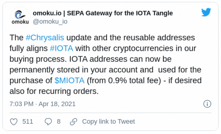Open the @omoku_io handle

50,21
